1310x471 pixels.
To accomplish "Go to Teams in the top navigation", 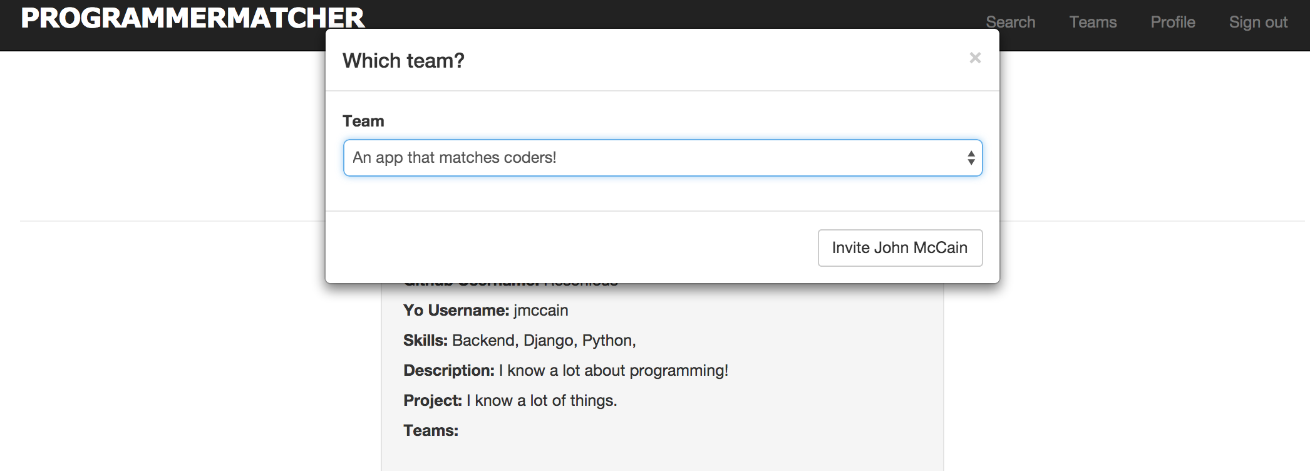I will coord(1093,23).
